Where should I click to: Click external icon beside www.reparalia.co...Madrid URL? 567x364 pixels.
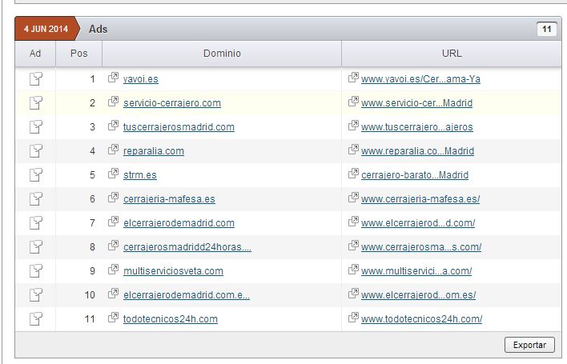click(x=353, y=149)
